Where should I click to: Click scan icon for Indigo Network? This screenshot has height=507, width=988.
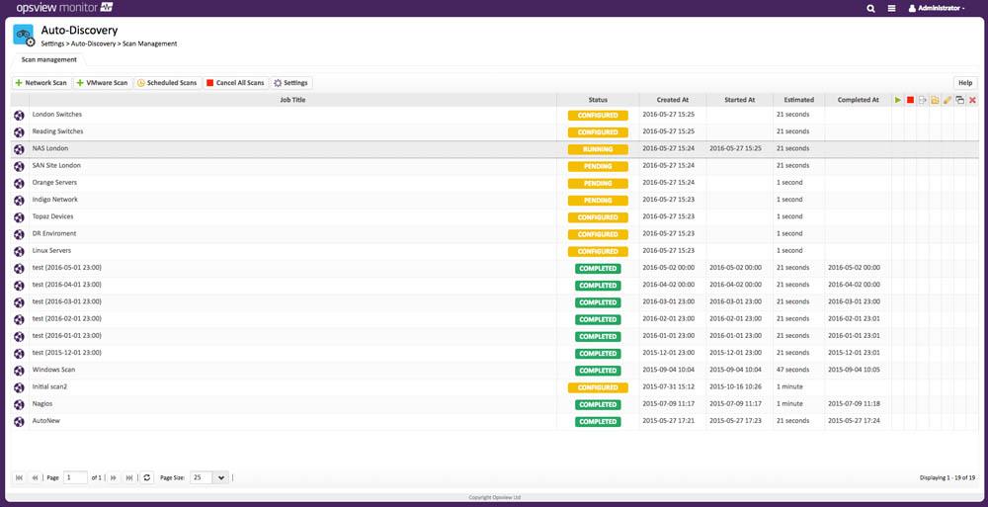[x=19, y=201]
